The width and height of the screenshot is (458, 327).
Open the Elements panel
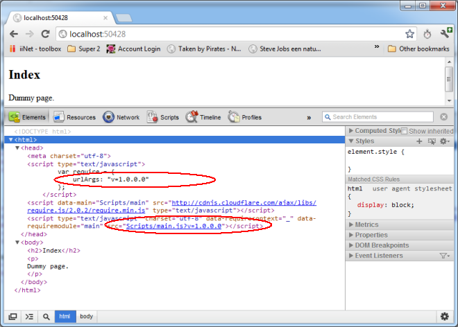(27, 117)
